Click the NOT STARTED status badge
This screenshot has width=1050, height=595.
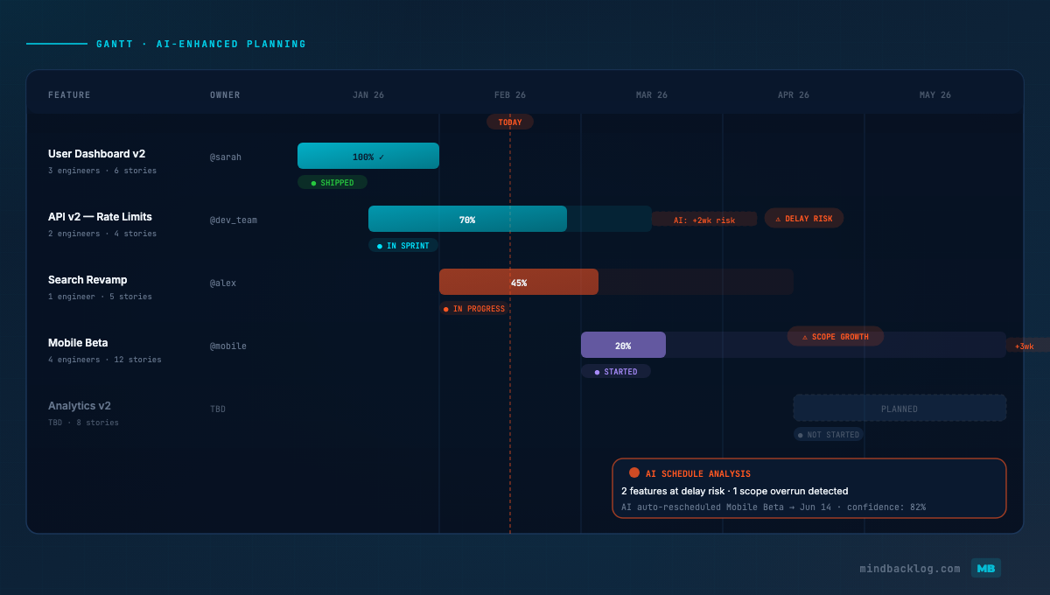[829, 435]
